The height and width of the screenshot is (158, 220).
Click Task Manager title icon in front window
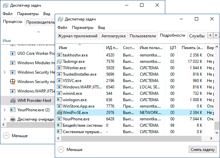(60, 19)
